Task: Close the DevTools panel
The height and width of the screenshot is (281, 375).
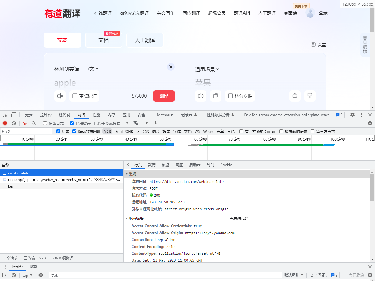Action: [x=370, y=115]
